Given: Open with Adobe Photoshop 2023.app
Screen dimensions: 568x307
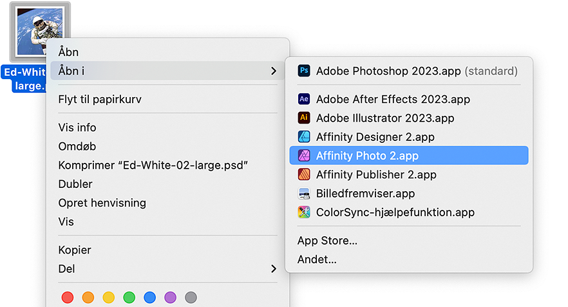Looking at the screenshot, I should pyautogui.click(x=409, y=71).
